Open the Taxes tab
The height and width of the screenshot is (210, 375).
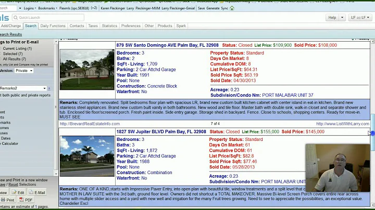click(93, 26)
